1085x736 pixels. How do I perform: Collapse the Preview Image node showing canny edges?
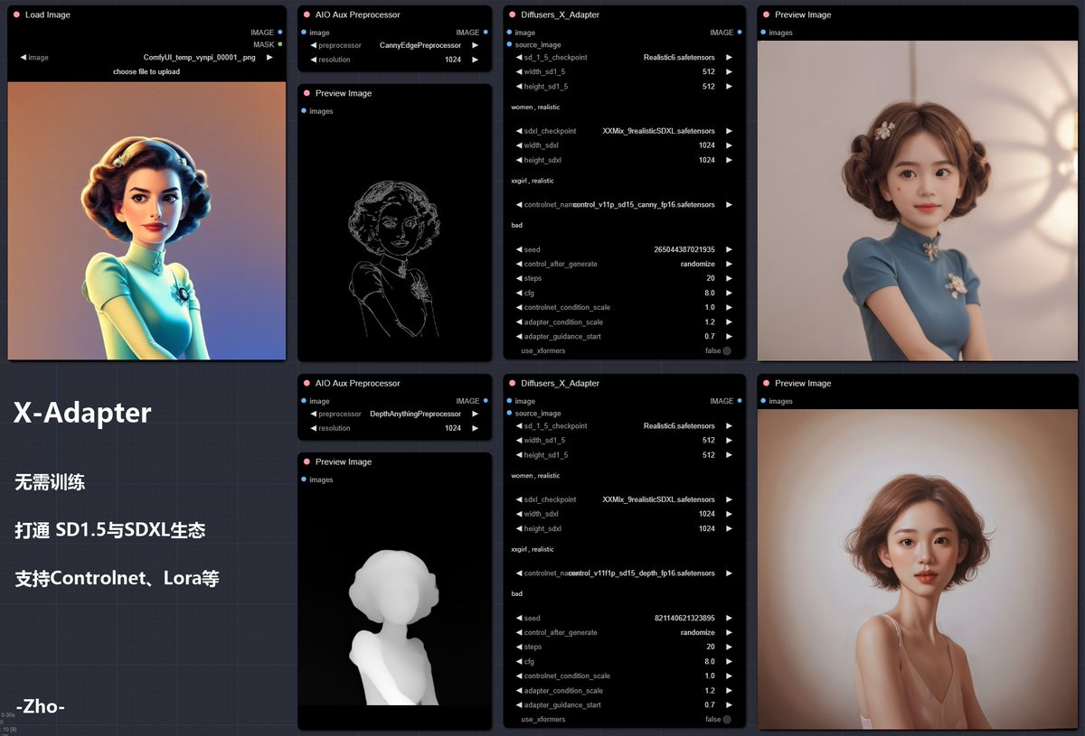307,93
